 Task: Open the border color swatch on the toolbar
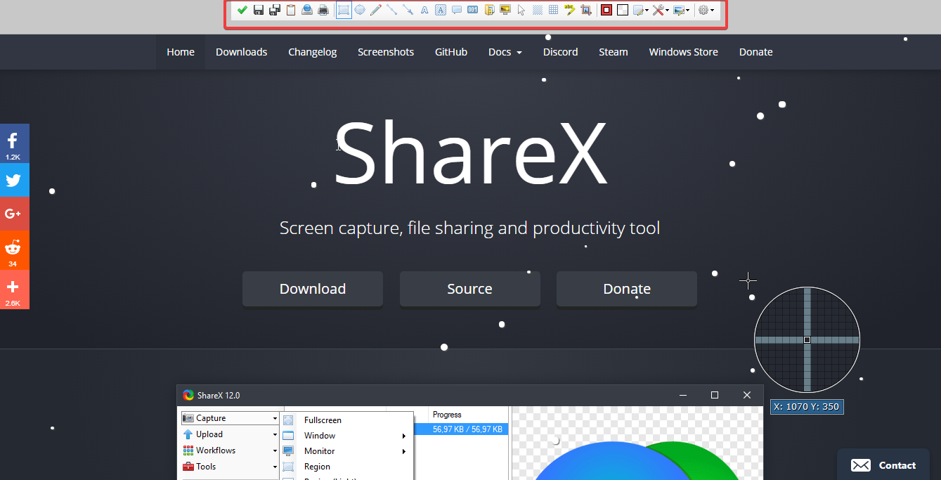coord(606,10)
